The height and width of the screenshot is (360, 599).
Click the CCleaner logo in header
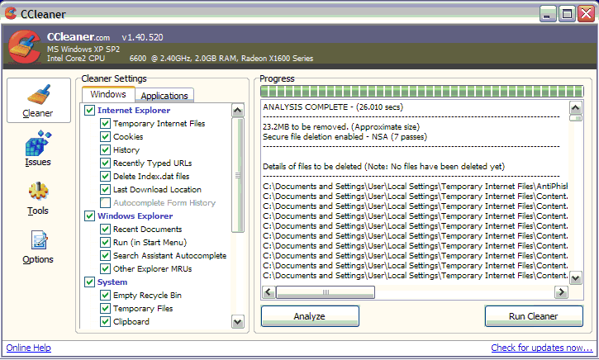24,50
